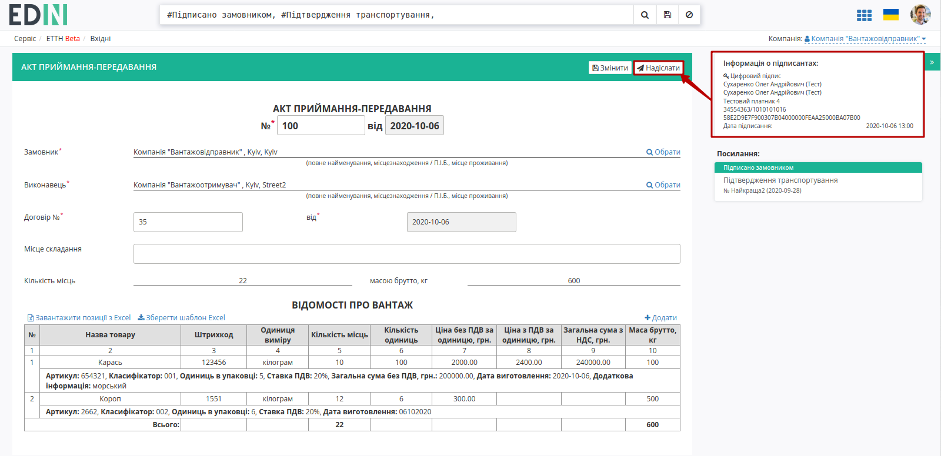Select the Обрати link for Замовник
The image size is (941, 456).
(x=663, y=152)
